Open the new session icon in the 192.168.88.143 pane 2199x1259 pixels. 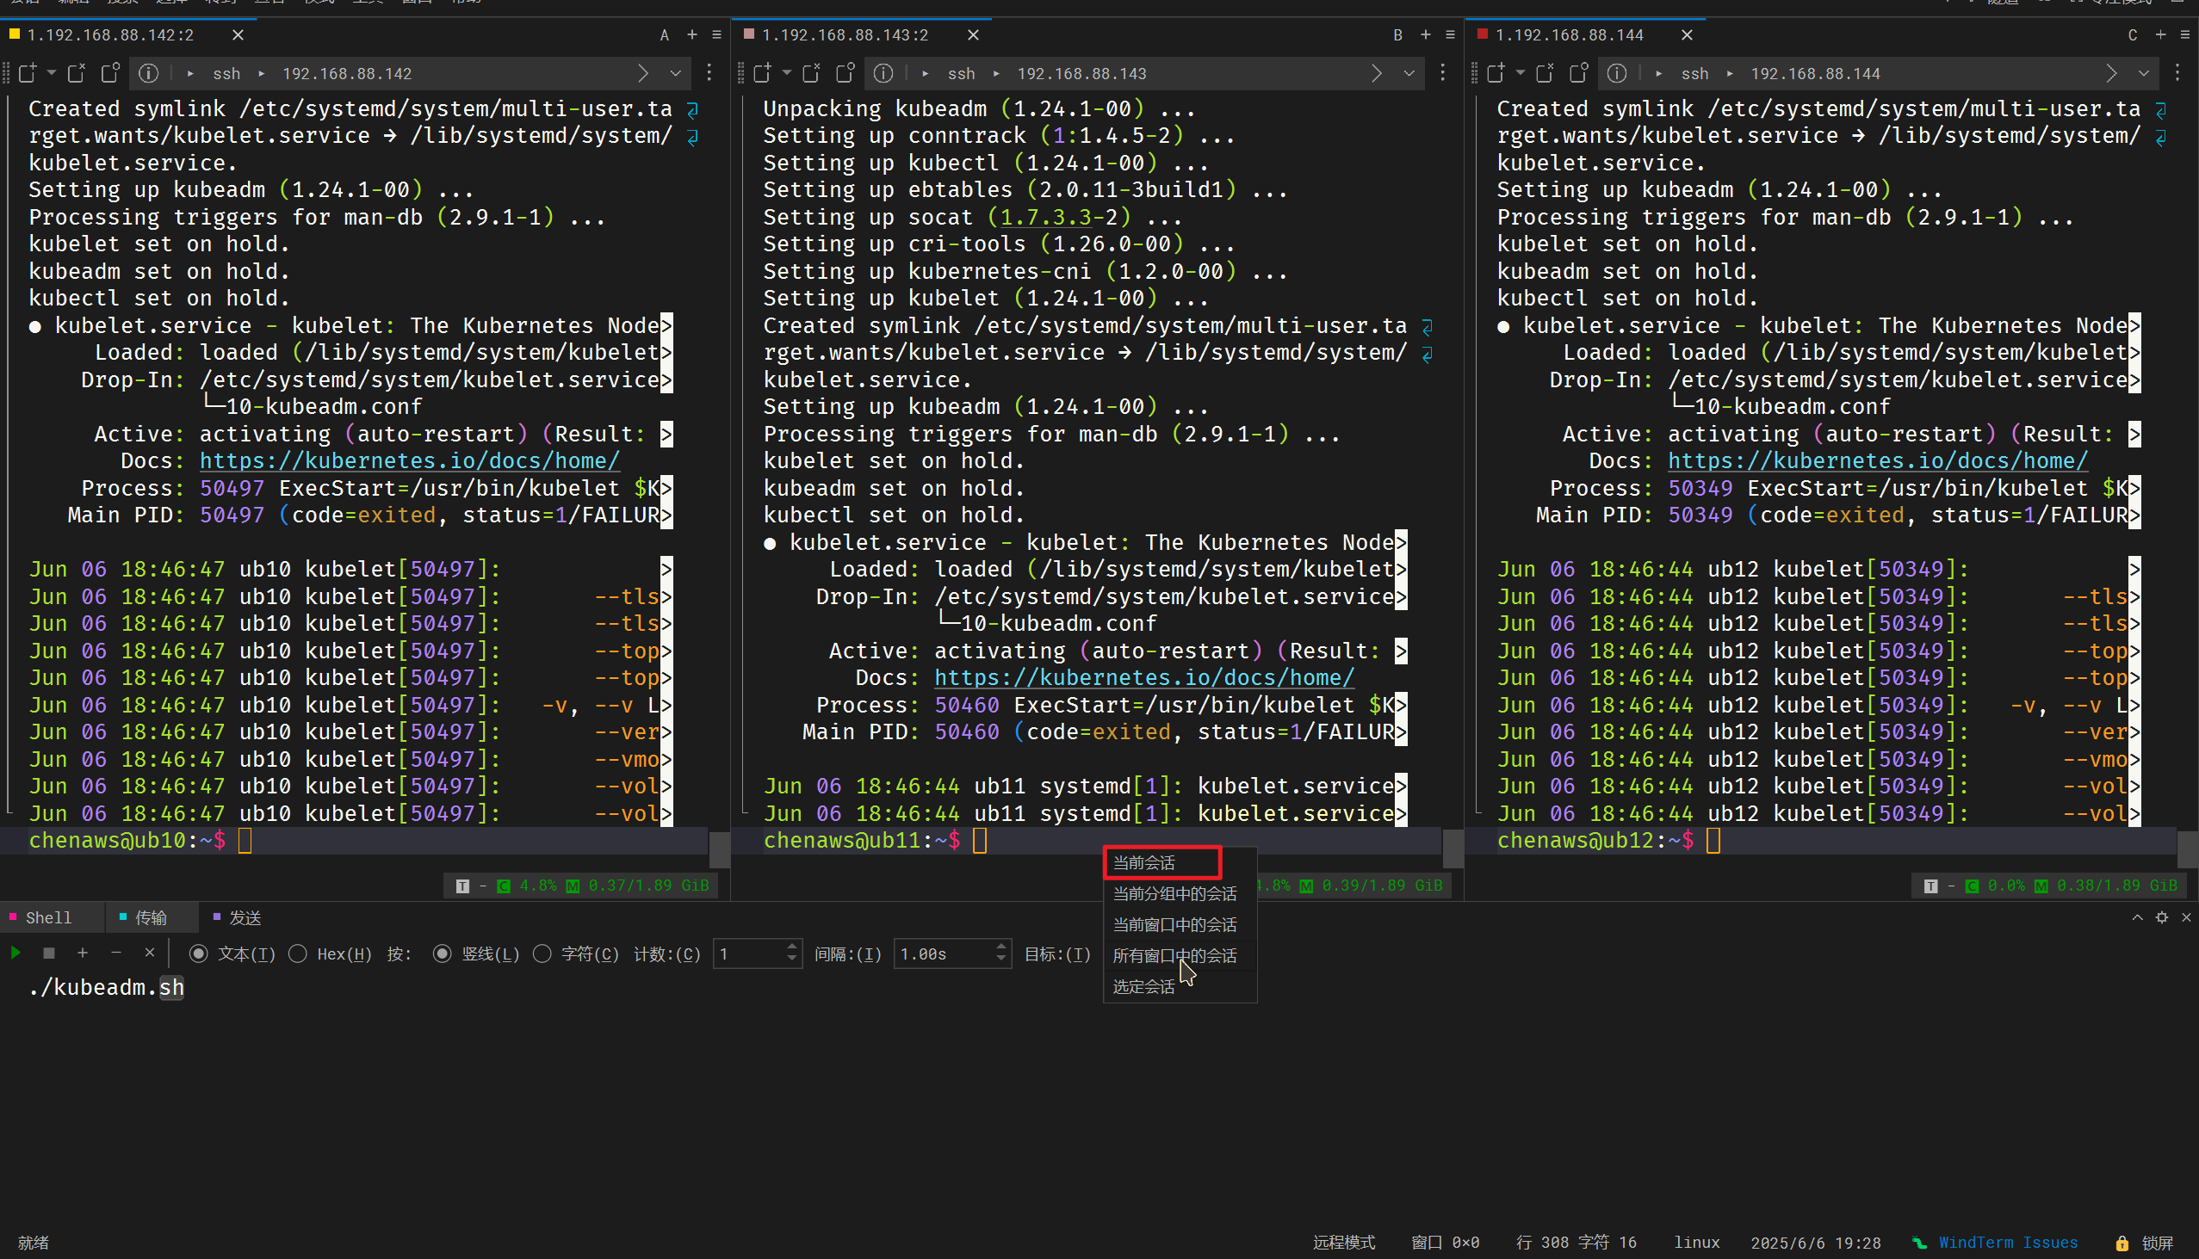762,73
